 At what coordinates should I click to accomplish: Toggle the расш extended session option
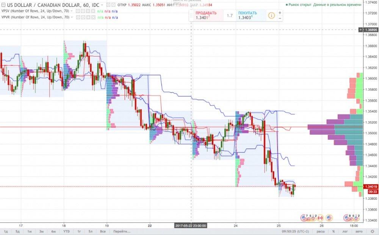pos(321,231)
